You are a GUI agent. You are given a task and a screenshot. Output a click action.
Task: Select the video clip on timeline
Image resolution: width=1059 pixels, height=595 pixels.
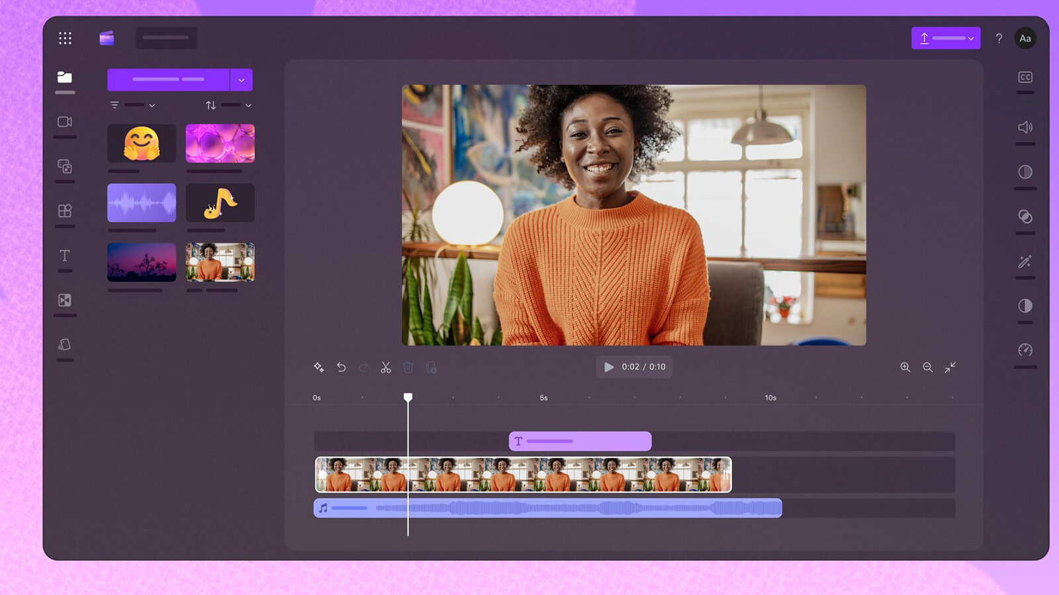coord(524,475)
